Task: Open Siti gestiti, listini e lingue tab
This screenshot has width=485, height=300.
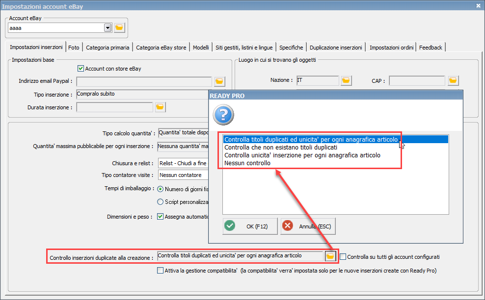Action: [244, 48]
